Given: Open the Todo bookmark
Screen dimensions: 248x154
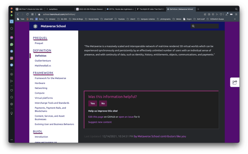Looking at the screenshot, I should [20, 19].
